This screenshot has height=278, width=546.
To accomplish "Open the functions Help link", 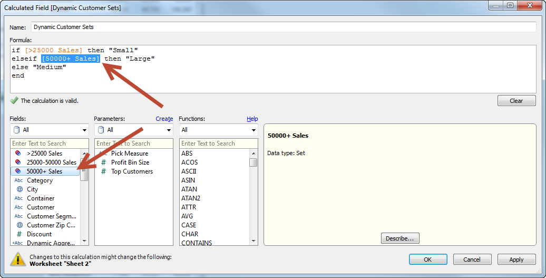I will point(252,119).
